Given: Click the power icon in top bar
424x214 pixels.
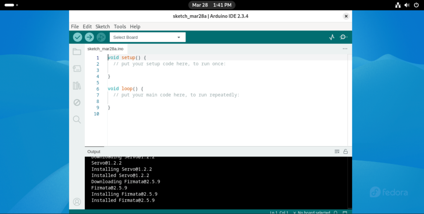Looking at the screenshot, I should click(416, 5).
